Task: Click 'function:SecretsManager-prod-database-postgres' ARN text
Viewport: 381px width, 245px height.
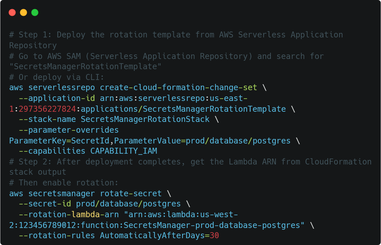Action: pyautogui.click(x=190, y=225)
